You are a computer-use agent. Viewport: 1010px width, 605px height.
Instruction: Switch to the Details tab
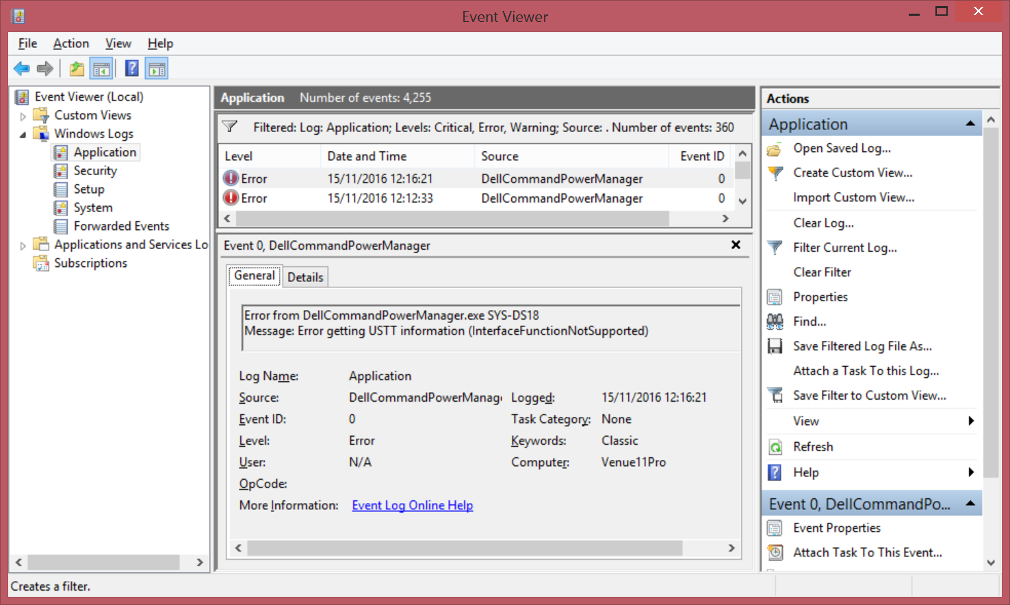305,277
